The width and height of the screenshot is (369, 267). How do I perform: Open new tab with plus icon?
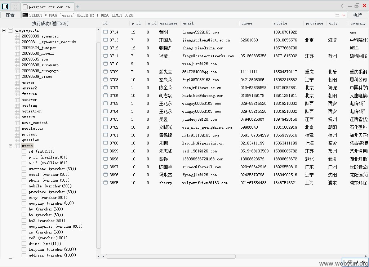[x=78, y=7]
